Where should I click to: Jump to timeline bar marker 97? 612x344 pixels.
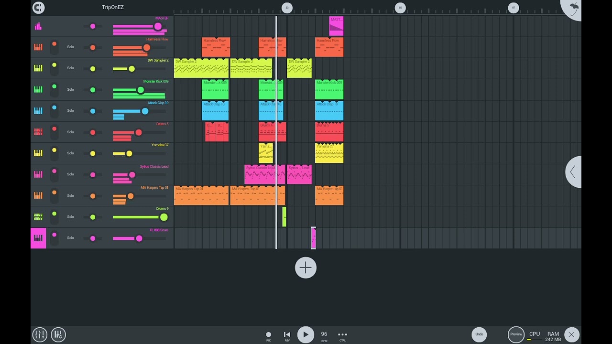point(514,7)
